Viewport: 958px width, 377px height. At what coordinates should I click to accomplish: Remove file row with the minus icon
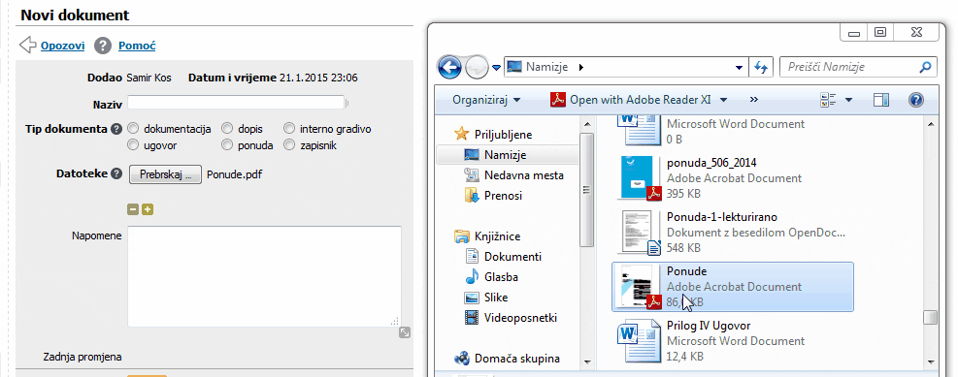(x=133, y=210)
